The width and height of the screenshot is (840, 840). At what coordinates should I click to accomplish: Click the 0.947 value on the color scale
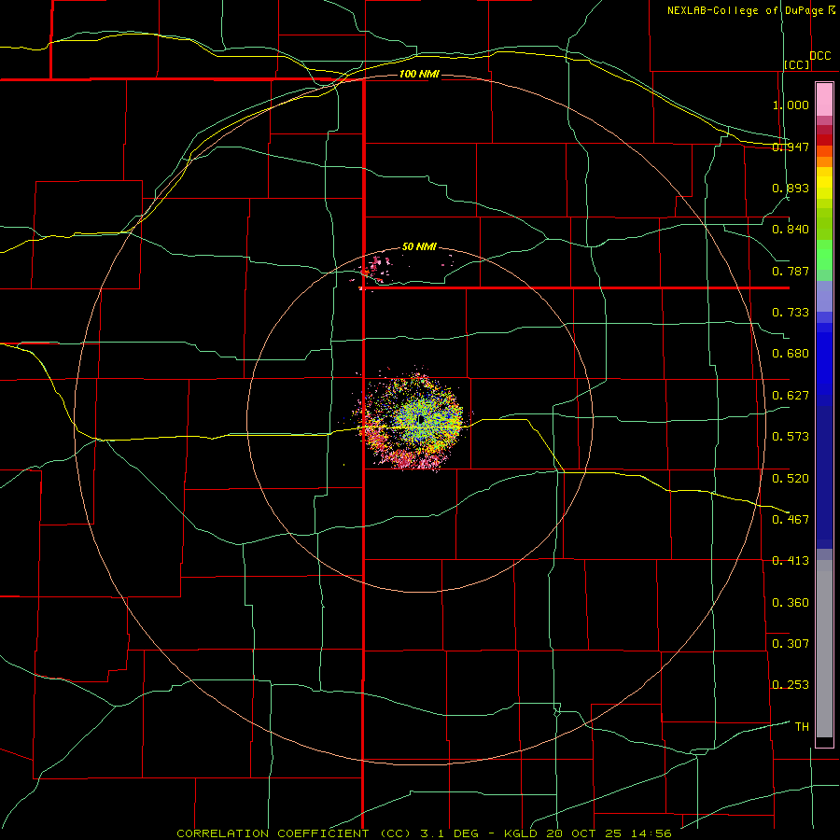click(x=791, y=147)
